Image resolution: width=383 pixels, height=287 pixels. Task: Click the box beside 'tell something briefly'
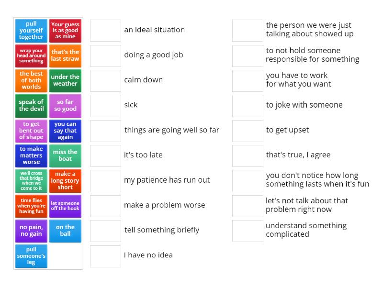coord(105,230)
